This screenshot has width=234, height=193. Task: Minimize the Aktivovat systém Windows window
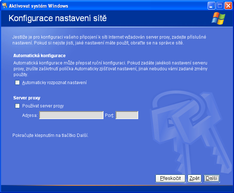[211, 6]
